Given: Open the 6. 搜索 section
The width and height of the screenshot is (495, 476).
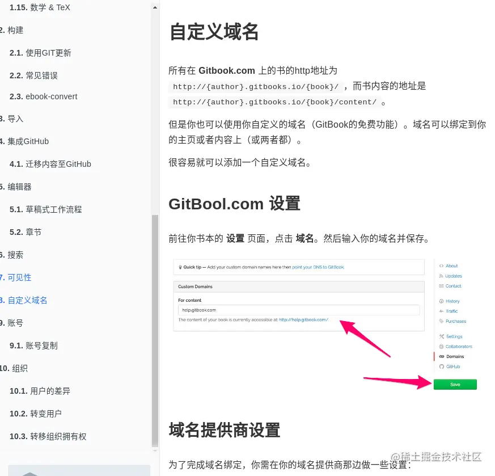Looking at the screenshot, I should (12, 255).
